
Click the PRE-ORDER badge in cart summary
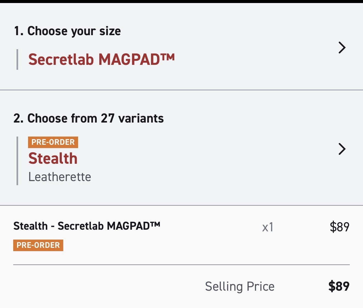pos(38,245)
